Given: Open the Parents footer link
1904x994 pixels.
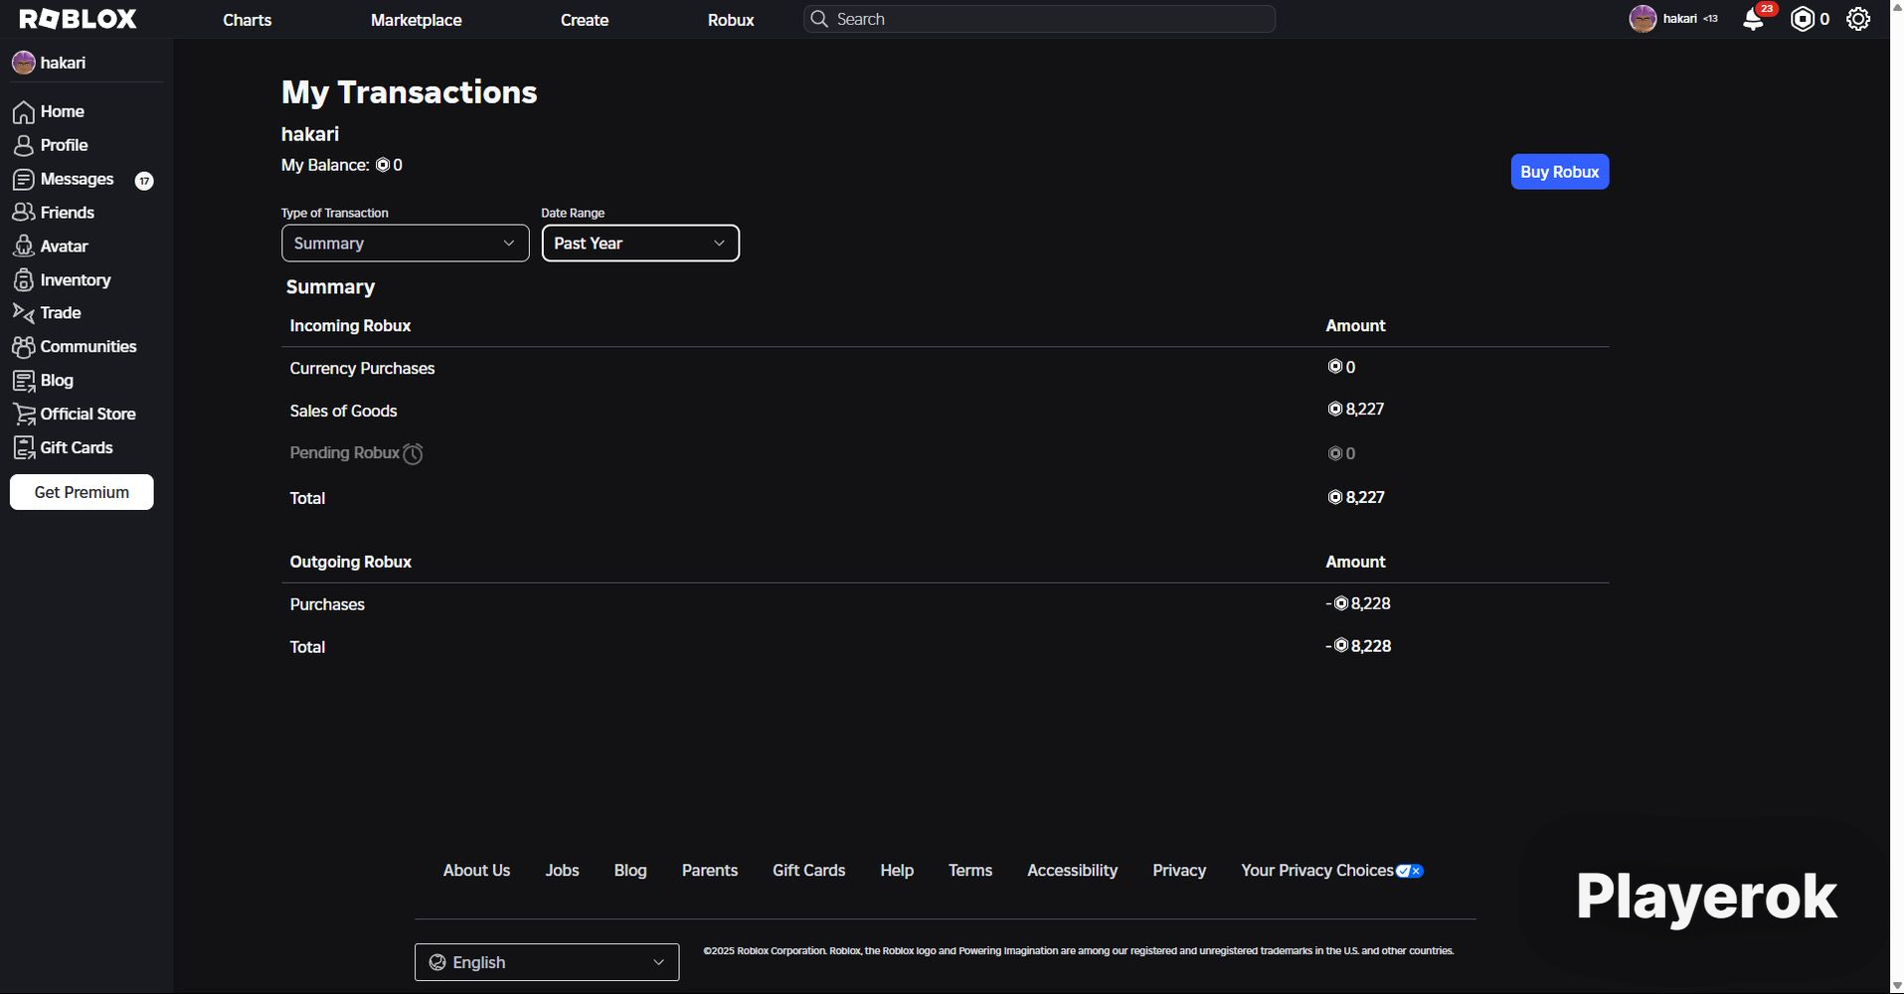Looking at the screenshot, I should tap(710, 871).
